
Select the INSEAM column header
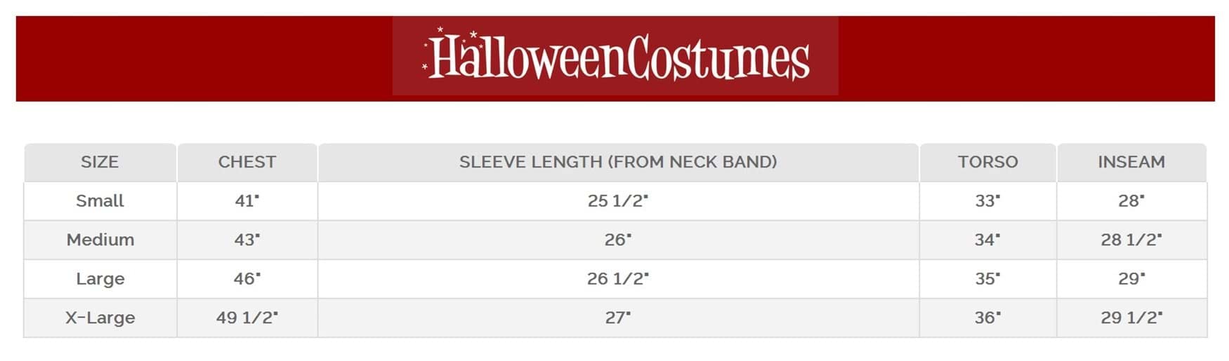1131,162
